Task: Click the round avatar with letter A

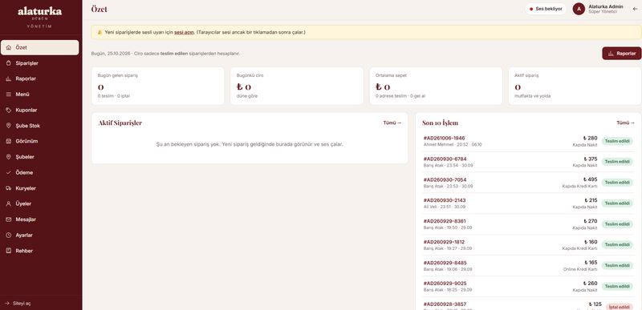Action: 579,9
